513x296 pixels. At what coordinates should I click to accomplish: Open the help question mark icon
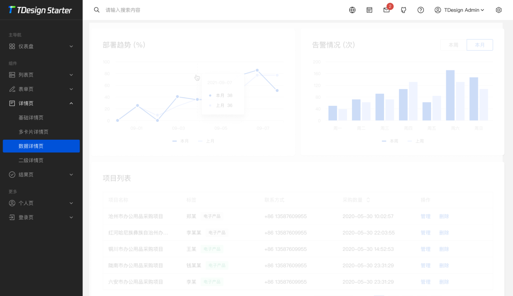pos(420,10)
